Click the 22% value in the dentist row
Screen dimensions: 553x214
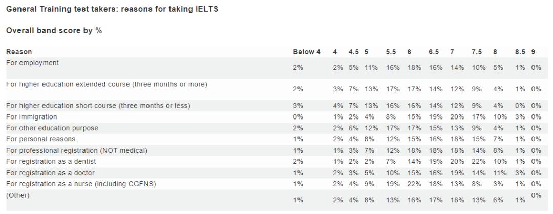coord(477,161)
